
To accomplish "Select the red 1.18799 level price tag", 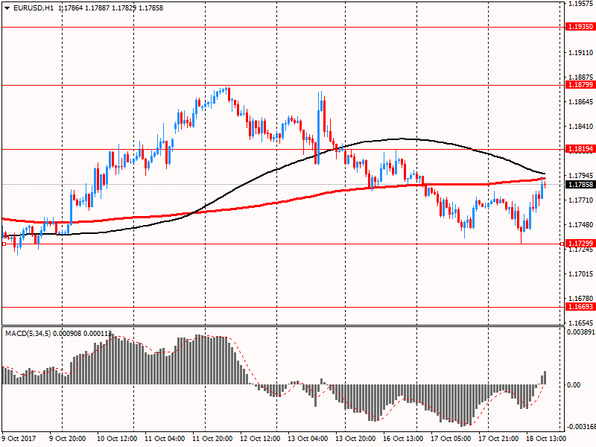I will click(x=580, y=85).
